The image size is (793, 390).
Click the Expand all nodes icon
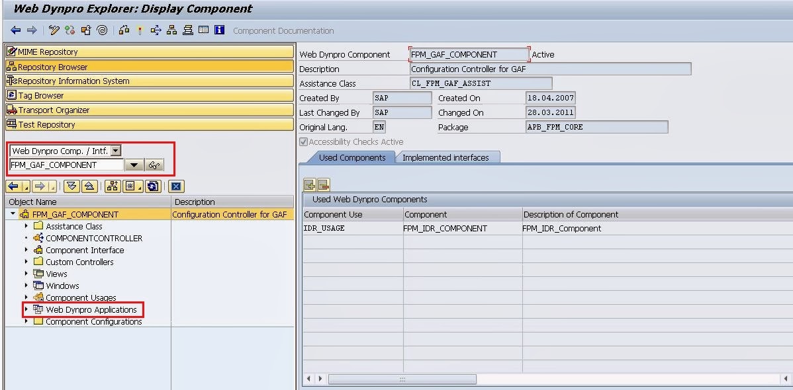(72, 186)
